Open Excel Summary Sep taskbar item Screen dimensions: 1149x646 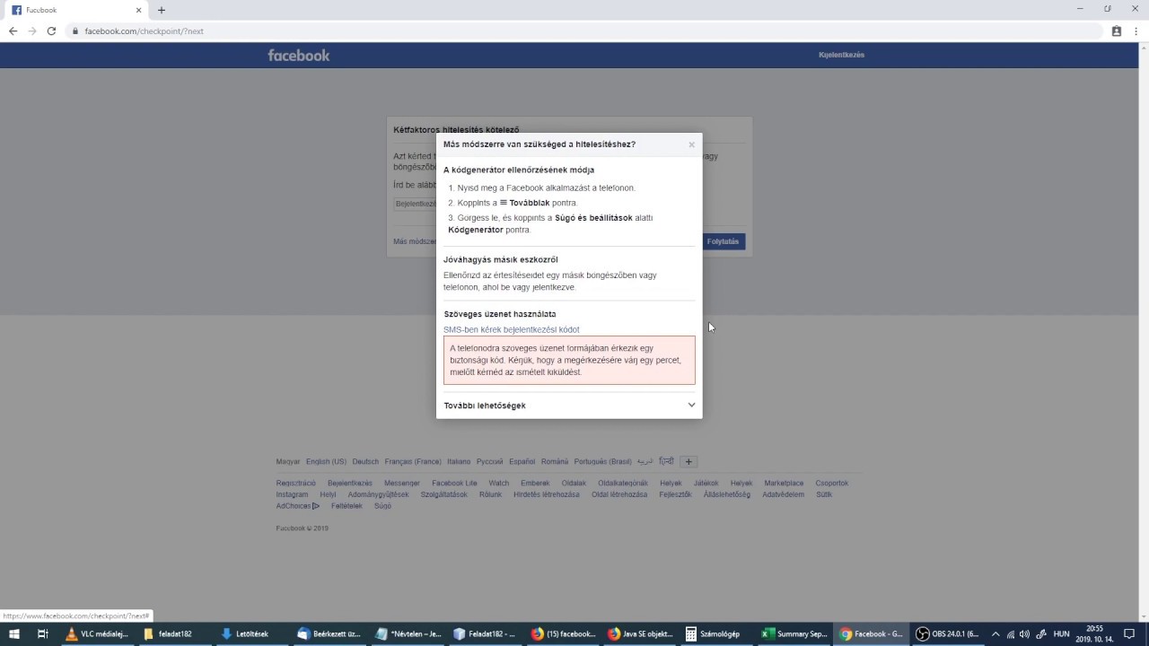tap(794, 633)
